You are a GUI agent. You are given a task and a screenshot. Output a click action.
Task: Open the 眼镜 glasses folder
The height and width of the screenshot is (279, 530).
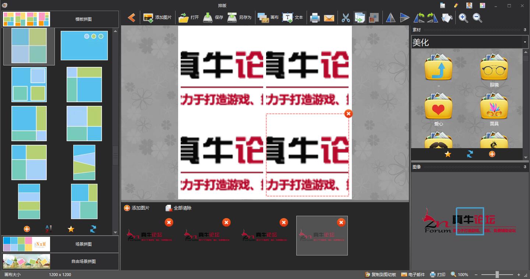click(494, 70)
